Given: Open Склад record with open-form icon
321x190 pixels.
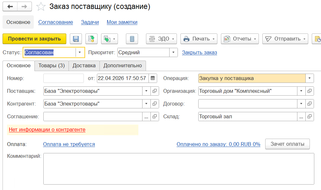Looking at the screenshot, I should point(310,116).
